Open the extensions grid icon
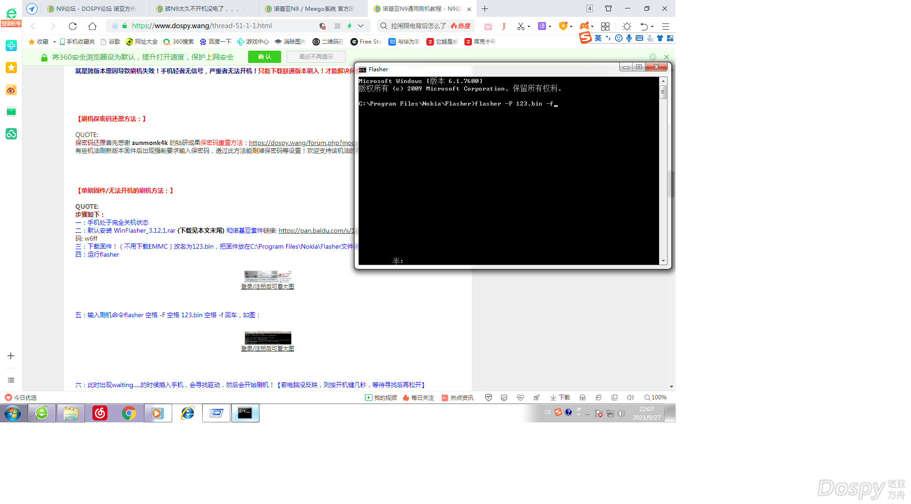911x504 pixels. [x=605, y=26]
